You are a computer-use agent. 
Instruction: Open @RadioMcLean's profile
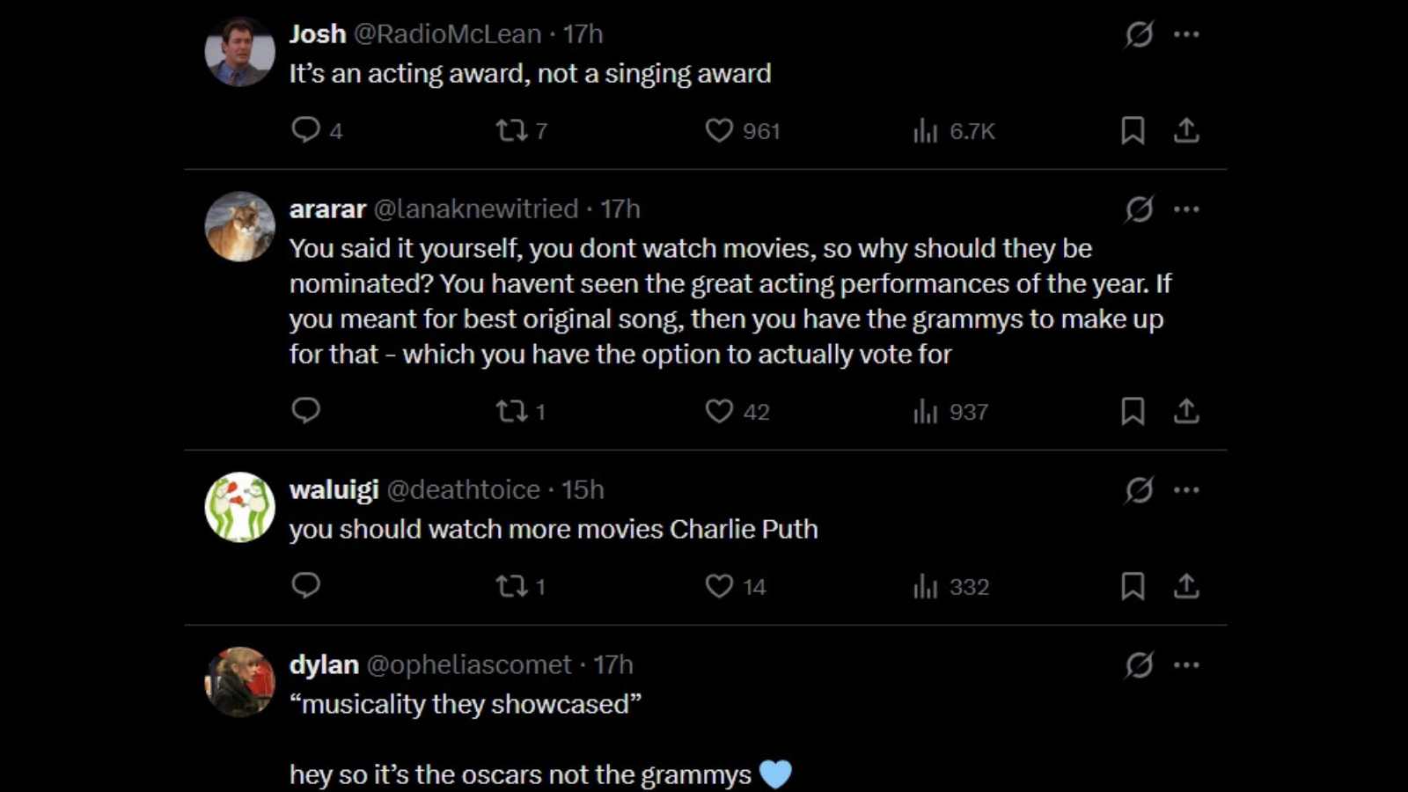pos(458,33)
